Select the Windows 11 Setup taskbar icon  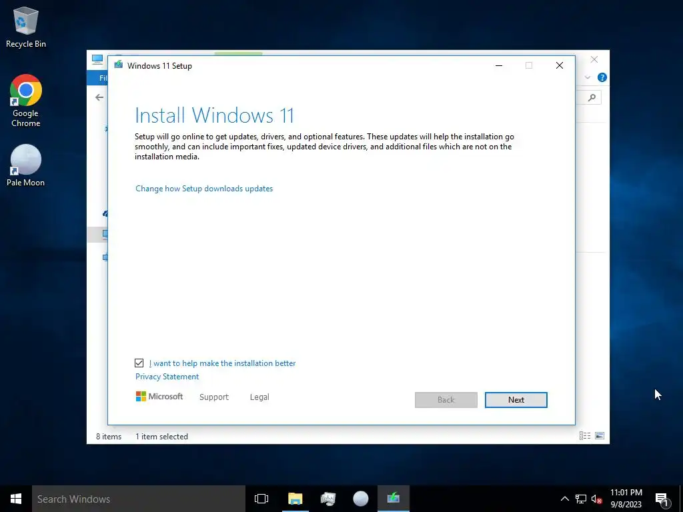pyautogui.click(x=394, y=499)
